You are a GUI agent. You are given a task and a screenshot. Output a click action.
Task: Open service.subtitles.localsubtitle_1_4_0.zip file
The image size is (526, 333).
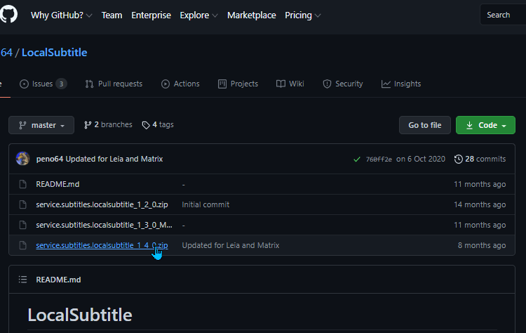pos(102,245)
